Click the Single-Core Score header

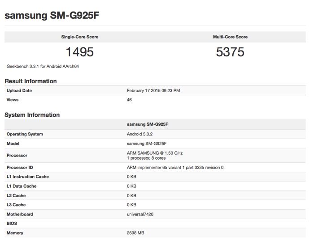click(x=79, y=37)
